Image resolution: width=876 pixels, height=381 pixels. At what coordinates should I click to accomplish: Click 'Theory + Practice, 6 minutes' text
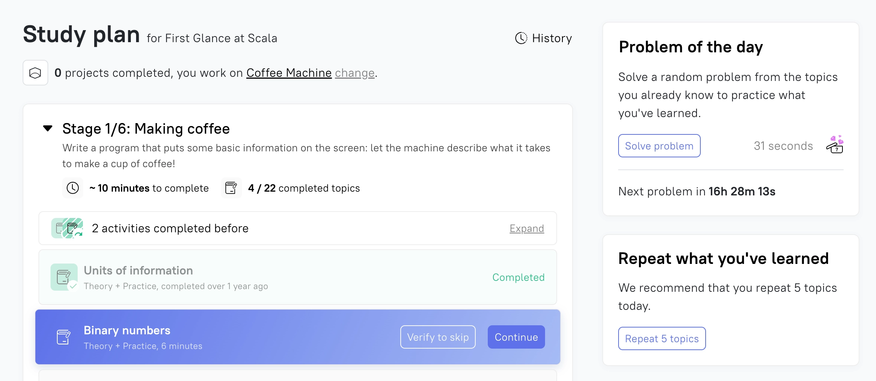tap(143, 346)
